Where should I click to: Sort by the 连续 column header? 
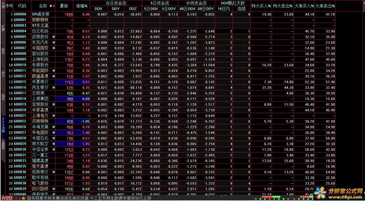tap(241, 9)
